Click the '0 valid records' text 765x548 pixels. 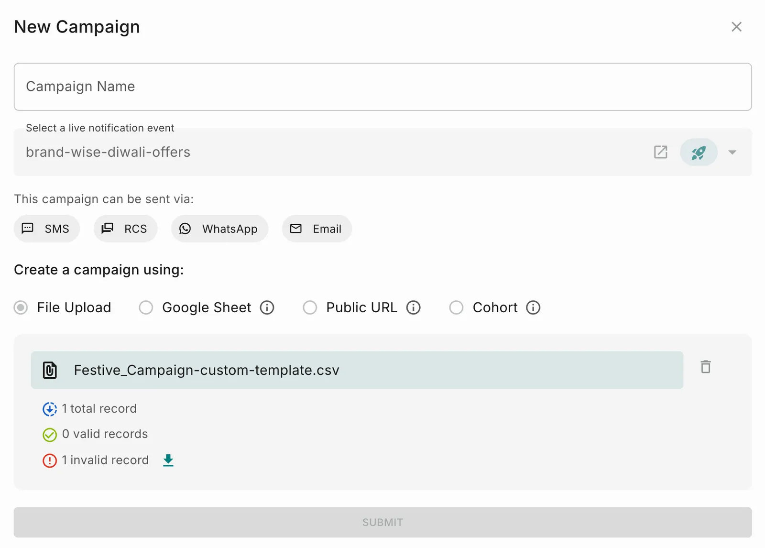[105, 434]
